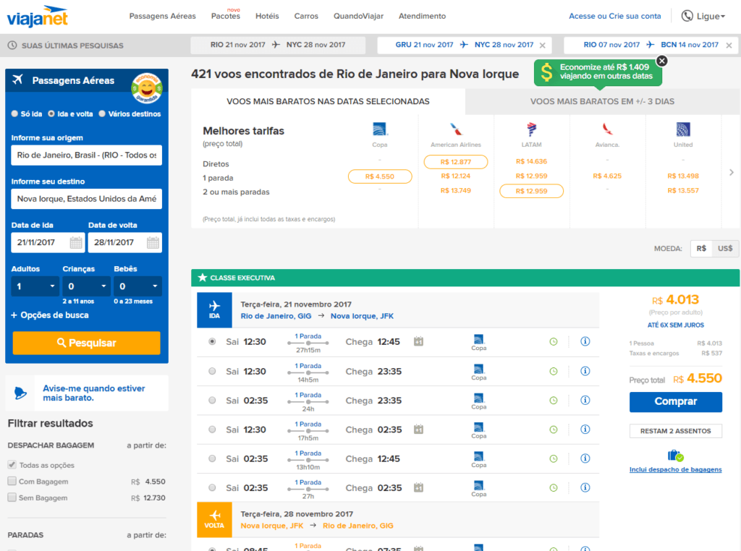Click the United logo in fare table

click(683, 129)
